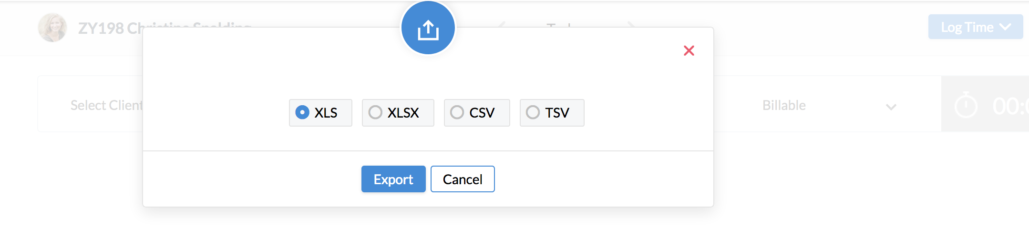Click the chevron arrow on Log Time
Screen dimensions: 1029x238
[x=1006, y=27]
